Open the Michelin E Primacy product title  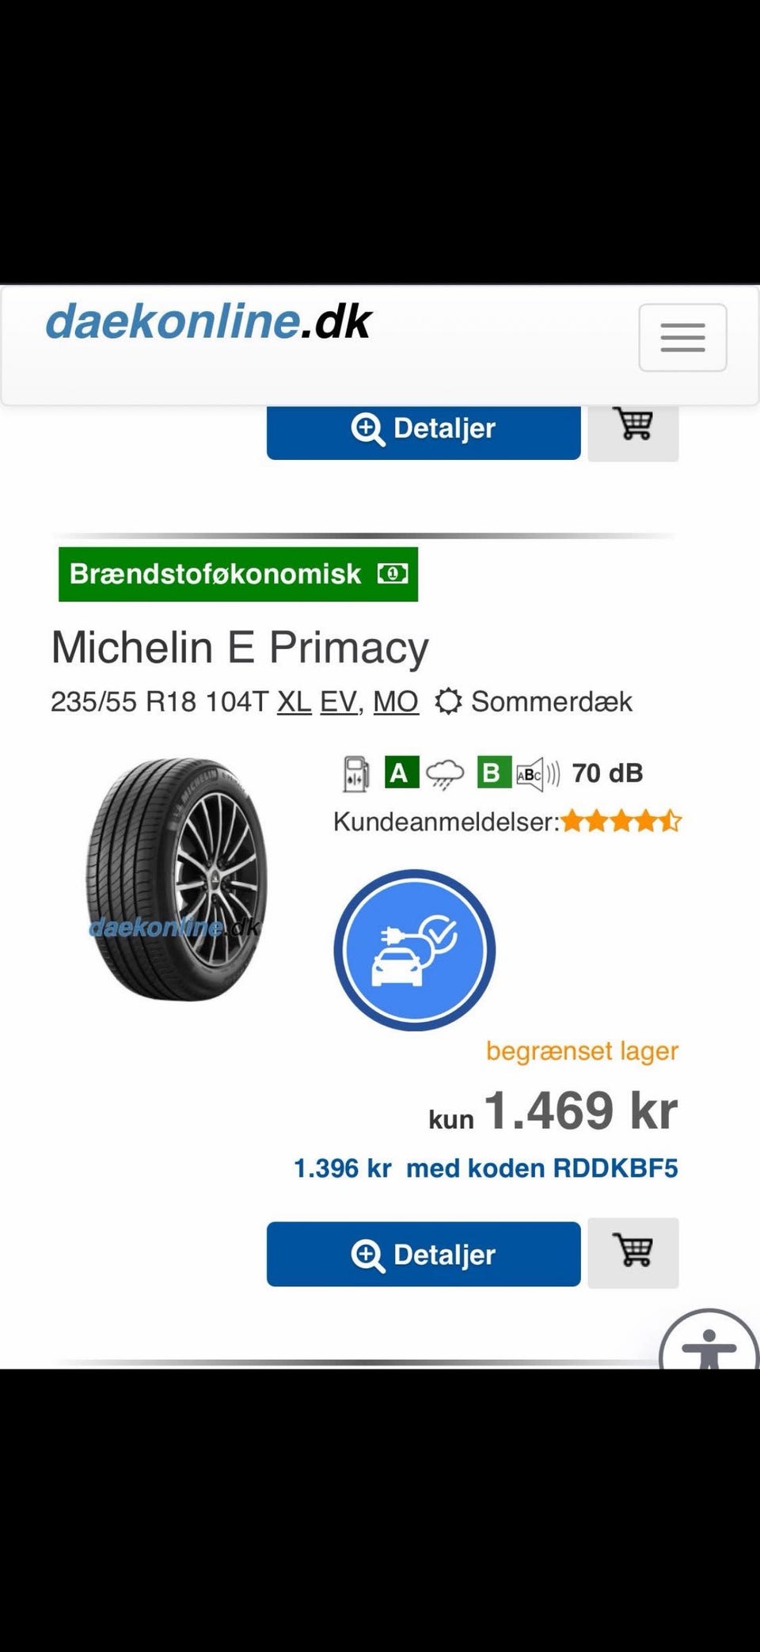(239, 646)
